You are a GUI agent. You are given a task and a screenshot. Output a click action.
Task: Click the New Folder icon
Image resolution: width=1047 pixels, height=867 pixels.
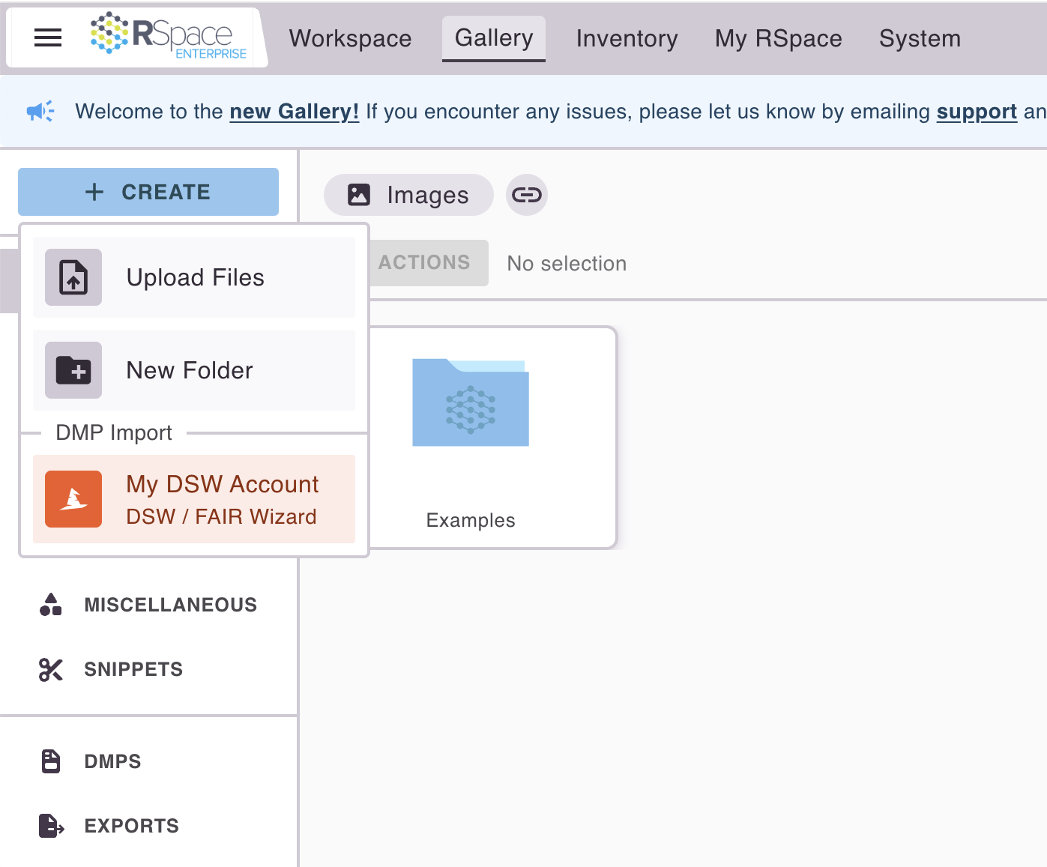[x=72, y=370]
